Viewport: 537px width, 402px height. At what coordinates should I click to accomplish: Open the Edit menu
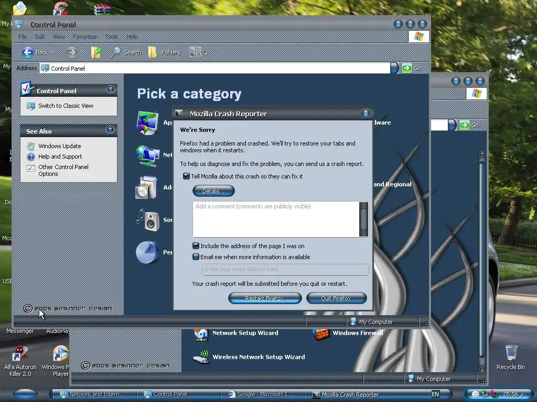(x=40, y=37)
